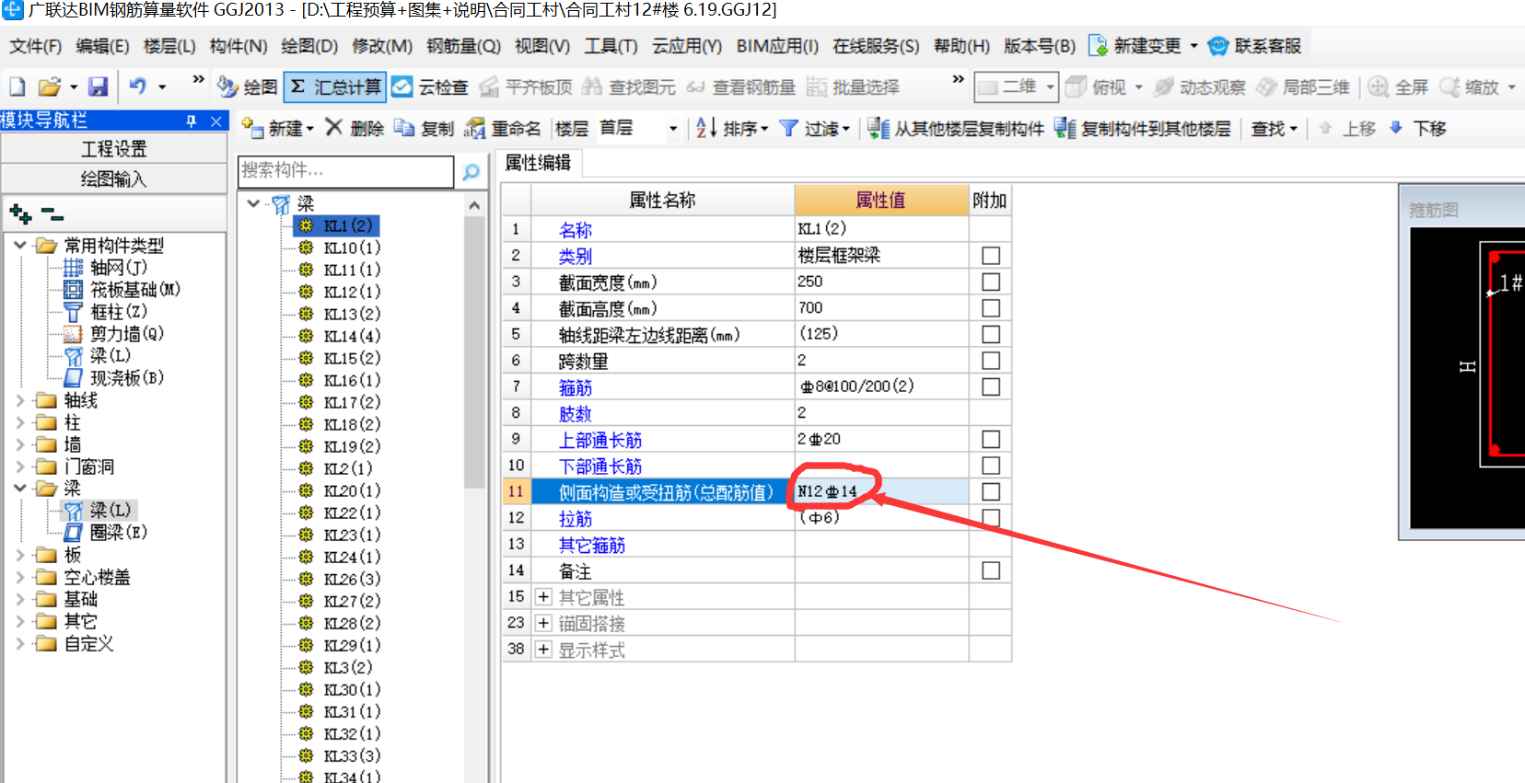1525x783 pixels.
Task: Click the collapse-all minus icon in navigation
Action: tap(53, 214)
